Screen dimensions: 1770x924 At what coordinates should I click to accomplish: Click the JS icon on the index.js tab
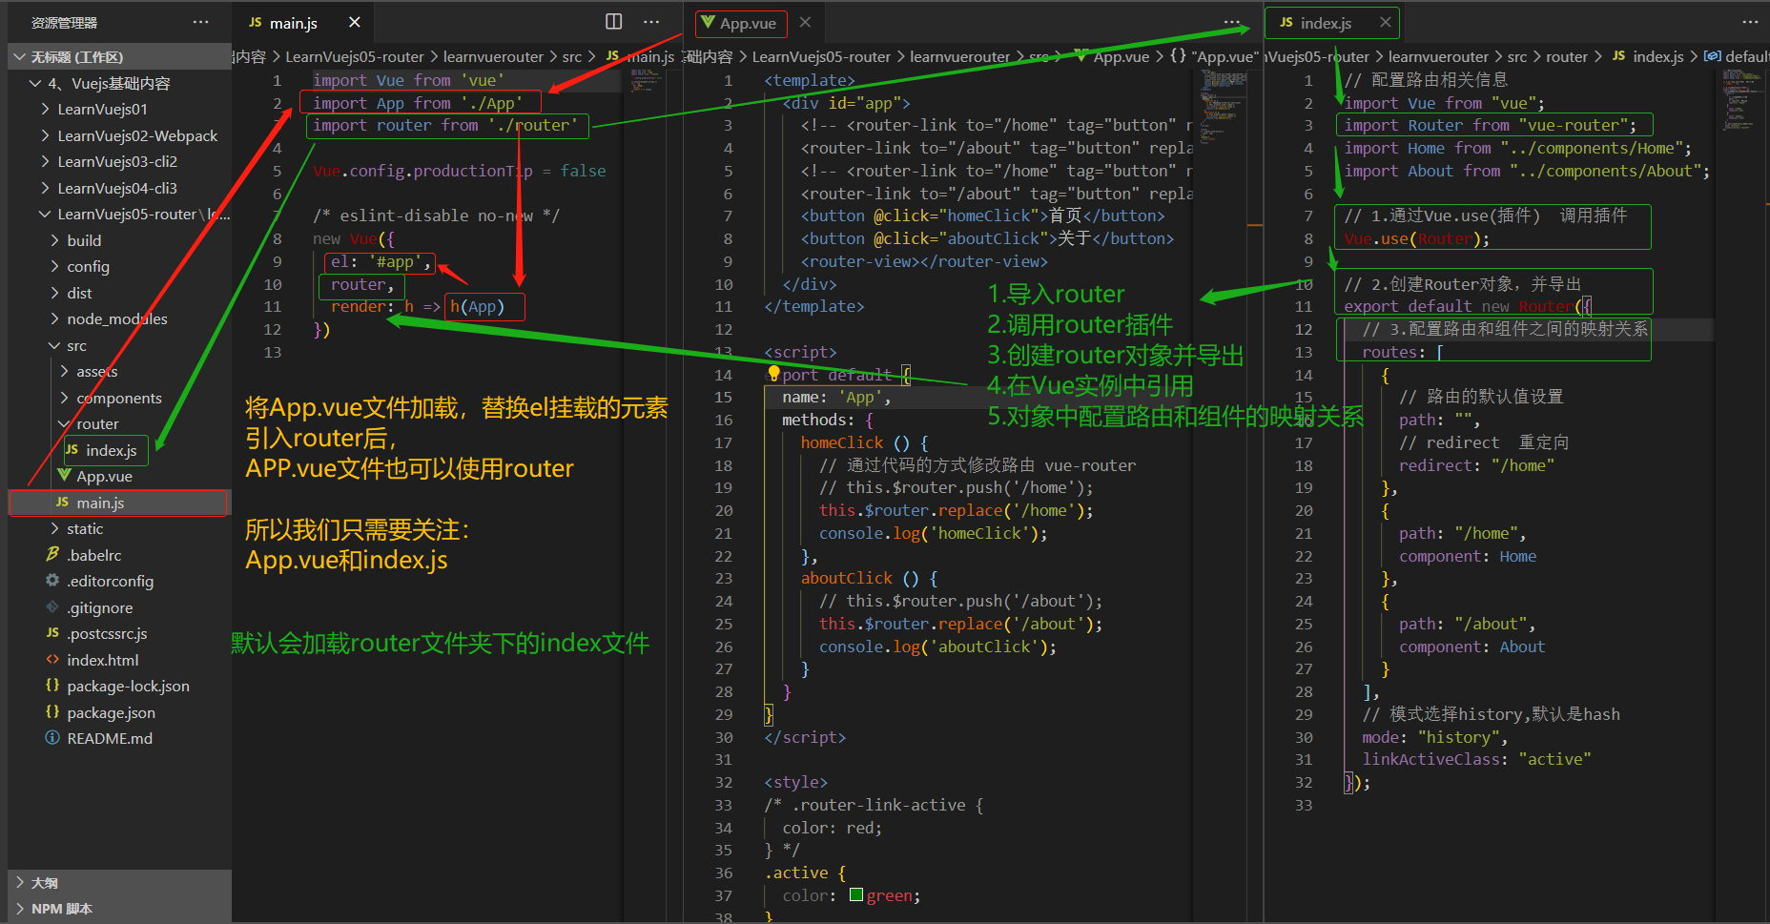[1286, 22]
